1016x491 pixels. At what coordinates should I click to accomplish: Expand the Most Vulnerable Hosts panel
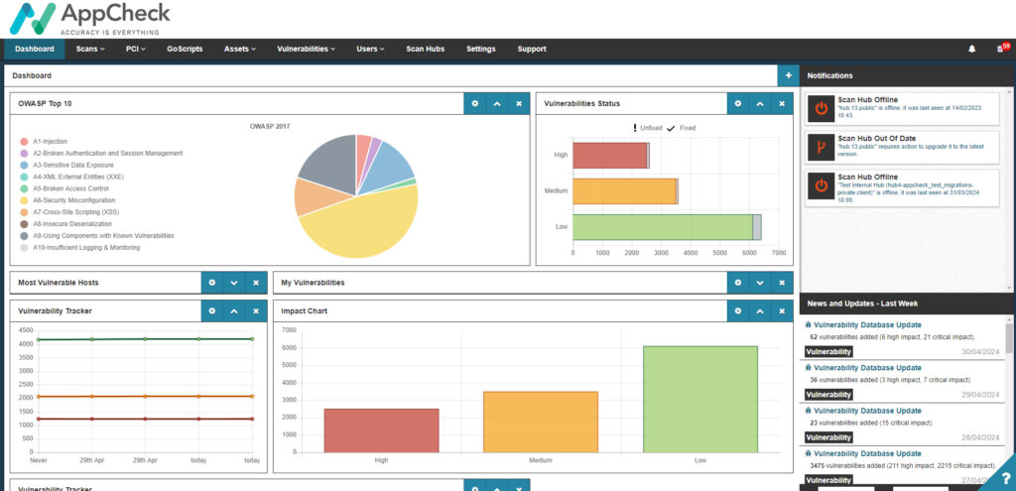pyautogui.click(x=234, y=283)
